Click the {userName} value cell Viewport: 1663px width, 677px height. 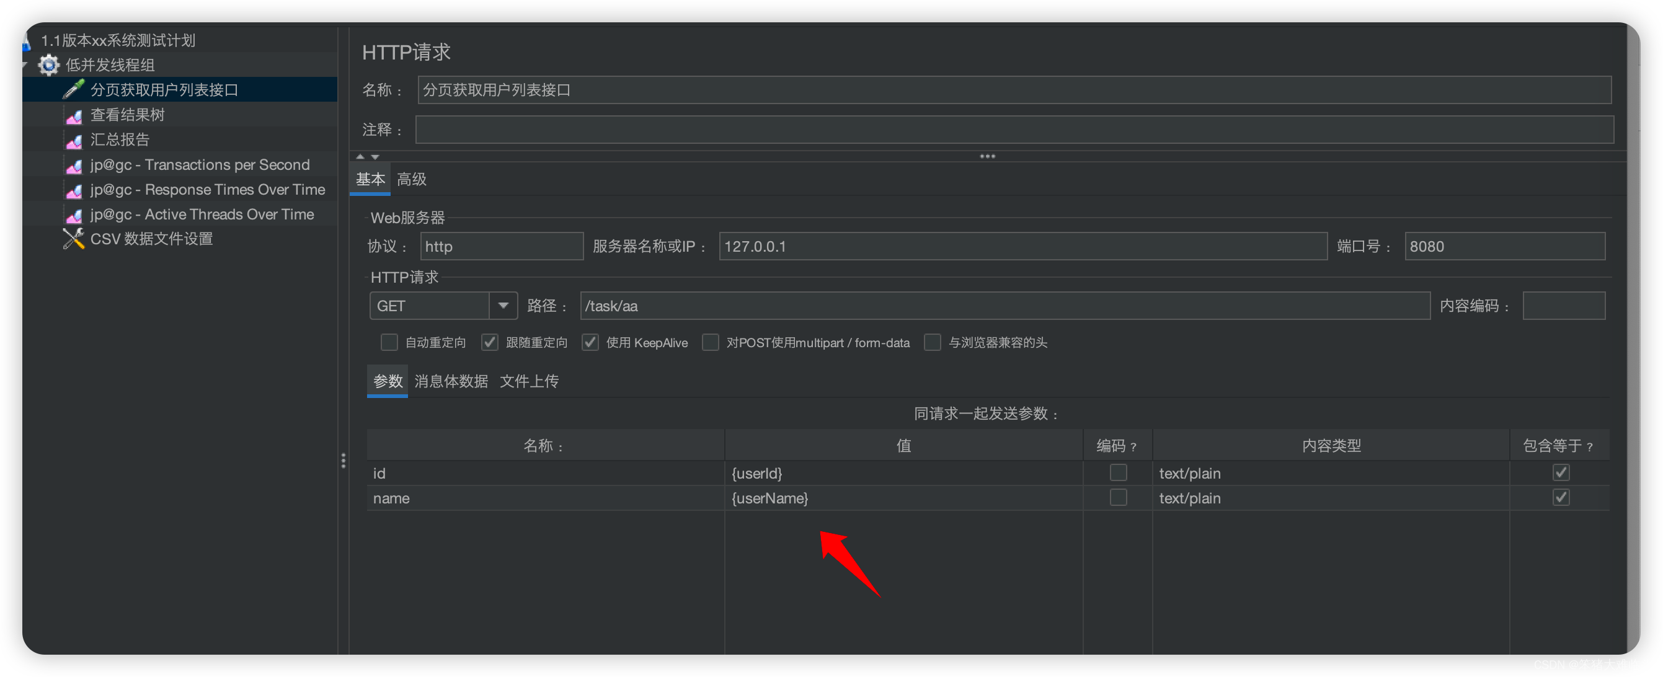903,498
